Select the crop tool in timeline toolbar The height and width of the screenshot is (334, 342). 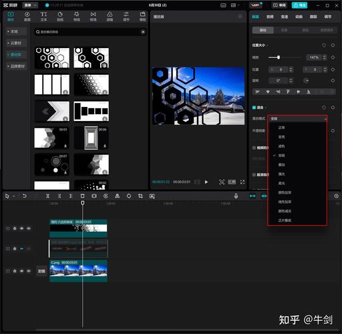(140, 196)
